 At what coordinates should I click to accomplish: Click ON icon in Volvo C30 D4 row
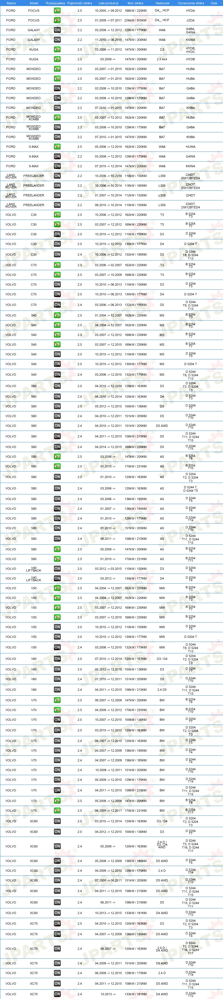tap(57, 244)
